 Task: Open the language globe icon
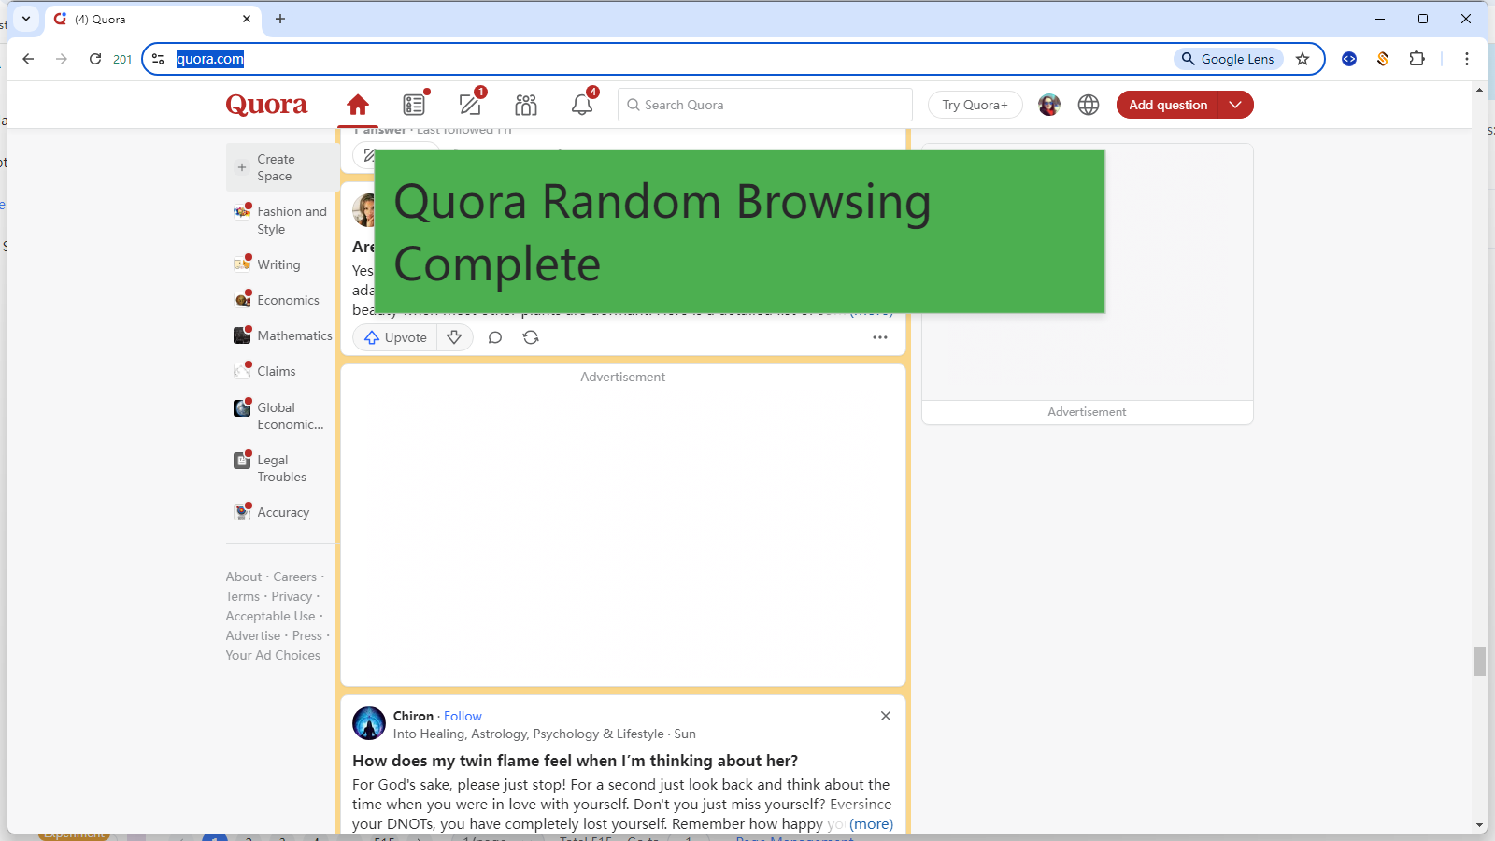[1089, 105]
